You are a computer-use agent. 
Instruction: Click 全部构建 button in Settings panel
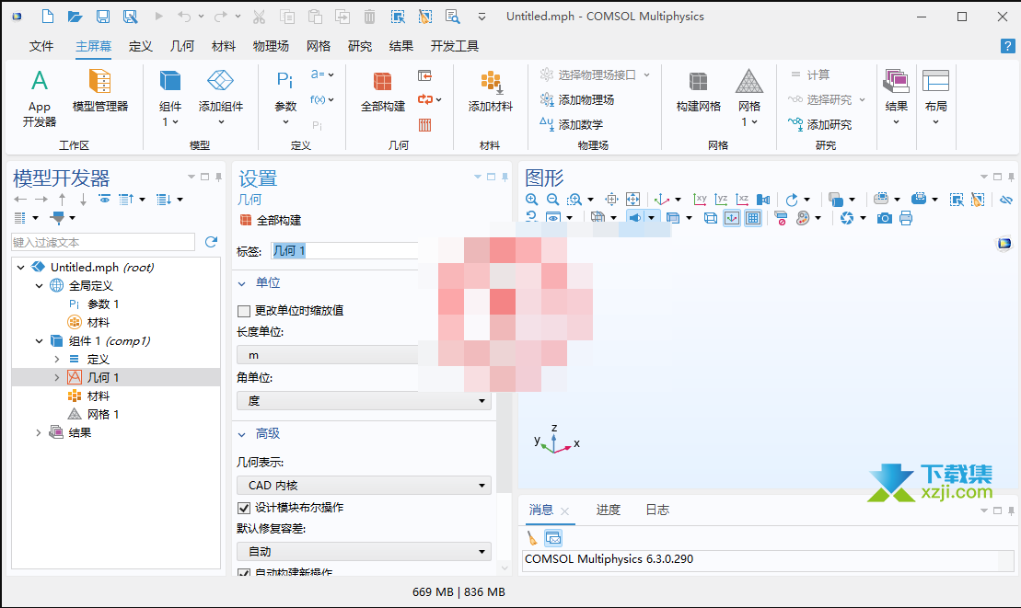[271, 221]
